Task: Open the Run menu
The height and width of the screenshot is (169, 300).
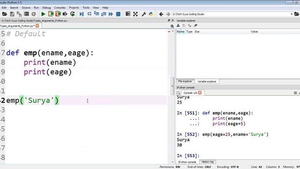Action: pyautogui.click(x=37, y=8)
